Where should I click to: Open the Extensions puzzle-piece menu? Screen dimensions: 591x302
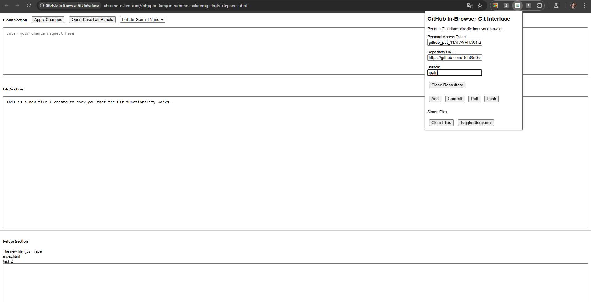click(540, 6)
